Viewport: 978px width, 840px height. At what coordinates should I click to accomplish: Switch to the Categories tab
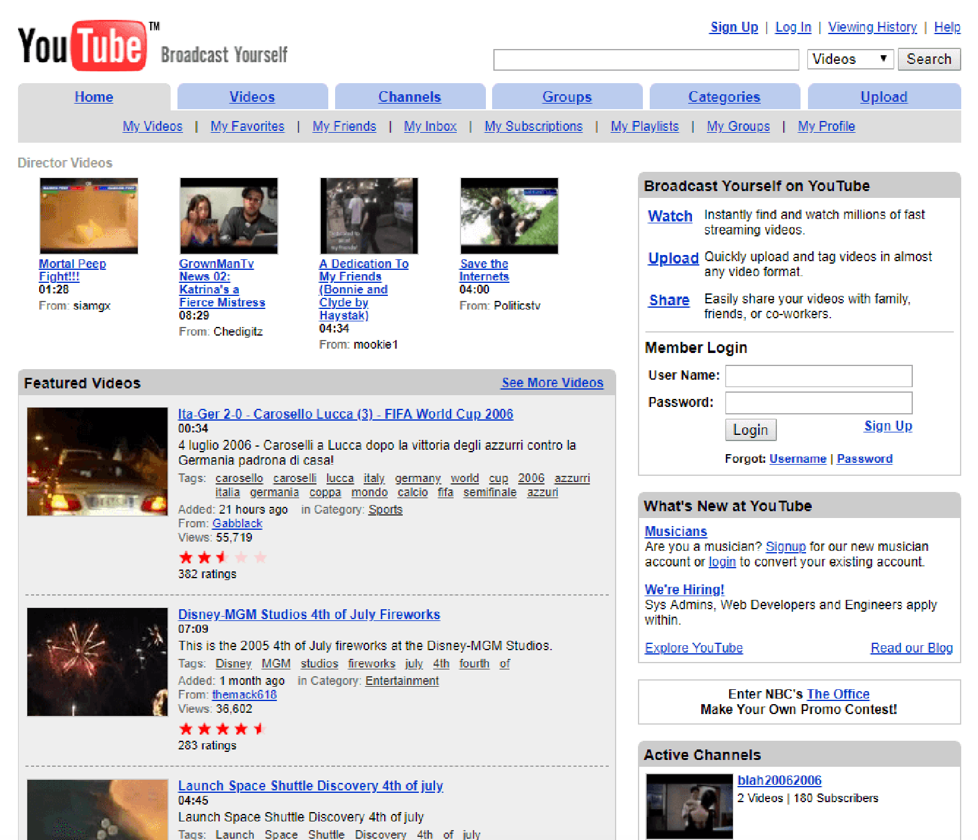pyautogui.click(x=724, y=97)
